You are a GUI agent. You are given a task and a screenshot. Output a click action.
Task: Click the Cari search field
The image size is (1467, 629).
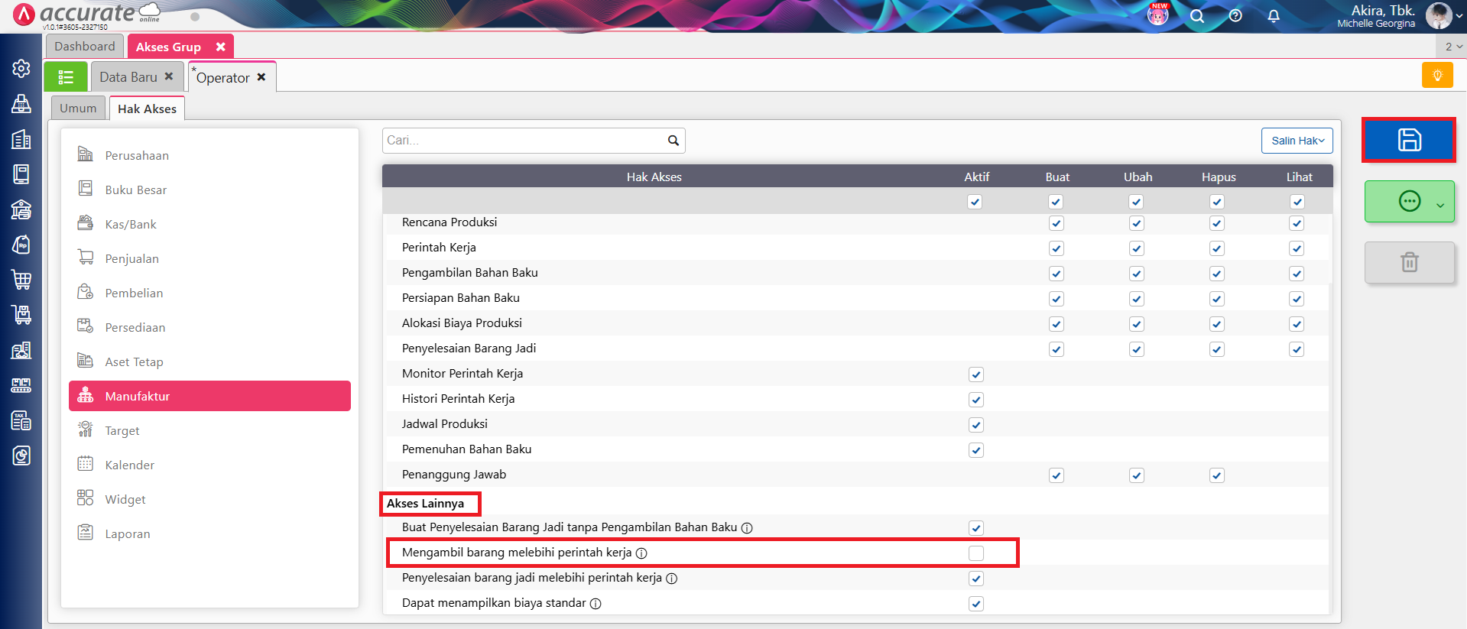click(x=524, y=141)
